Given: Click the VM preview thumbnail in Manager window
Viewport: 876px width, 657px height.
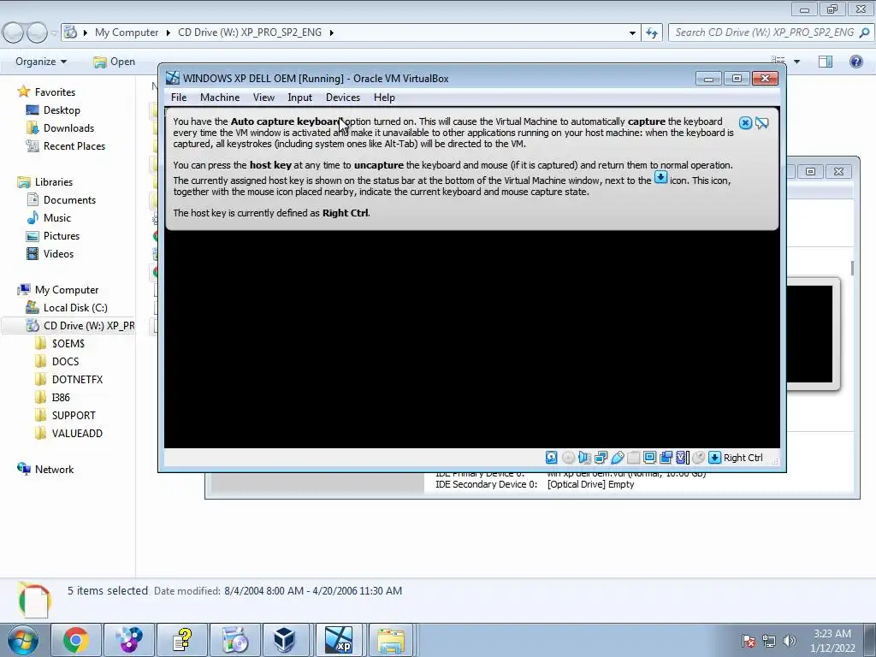Looking at the screenshot, I should click(813, 334).
